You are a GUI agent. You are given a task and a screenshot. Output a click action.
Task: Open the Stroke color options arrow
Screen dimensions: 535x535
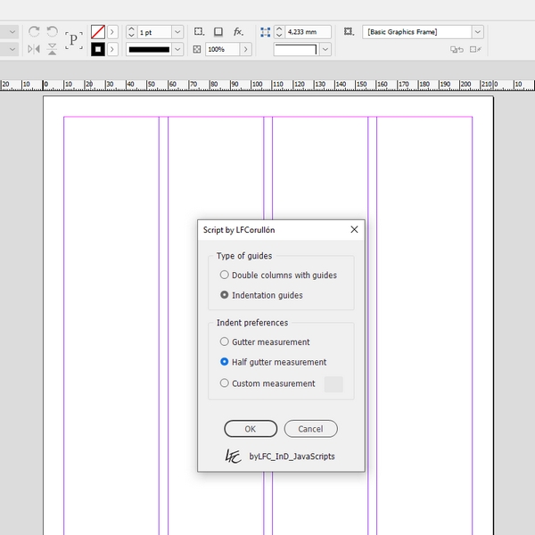click(x=112, y=49)
